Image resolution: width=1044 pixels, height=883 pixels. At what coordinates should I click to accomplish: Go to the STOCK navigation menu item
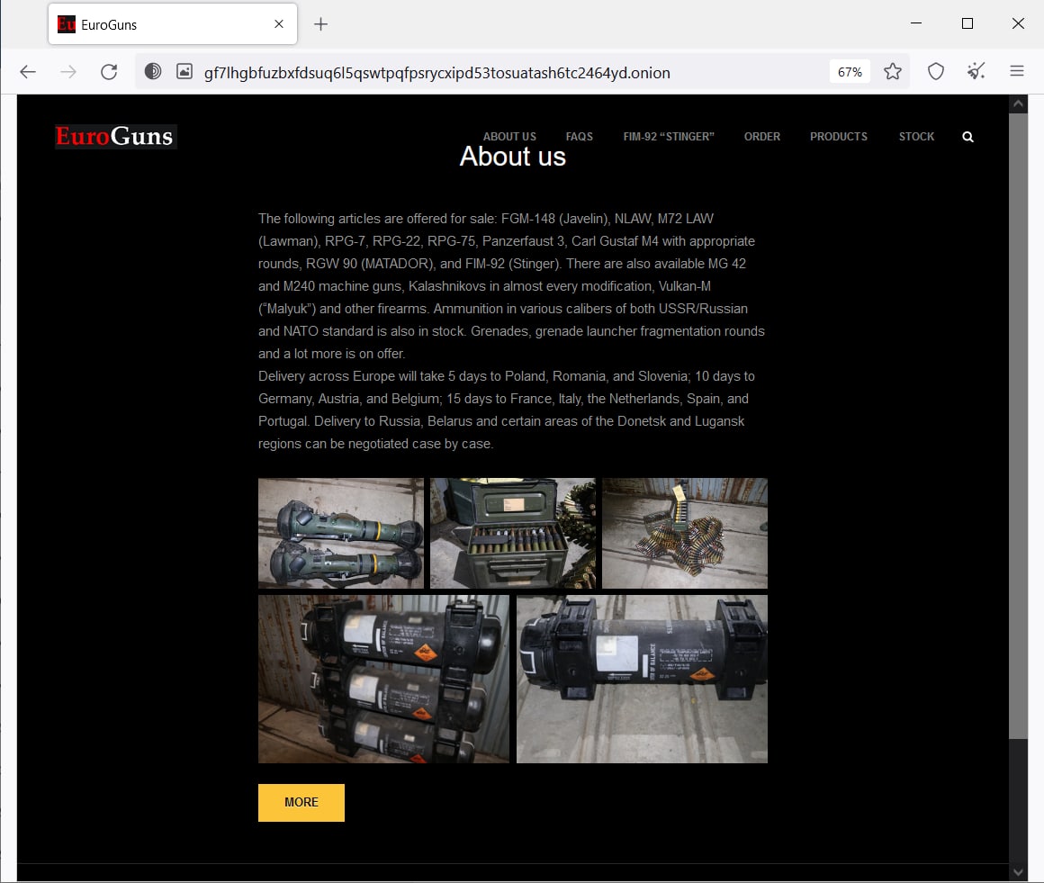(x=916, y=137)
